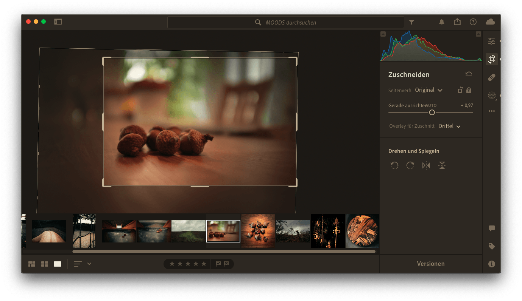Open the sort order dropdown arrow
This screenshot has width=522, height=301.
point(89,264)
